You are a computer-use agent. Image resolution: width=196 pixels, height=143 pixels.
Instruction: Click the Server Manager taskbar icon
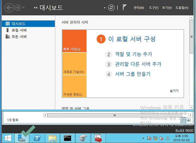tap(22, 138)
